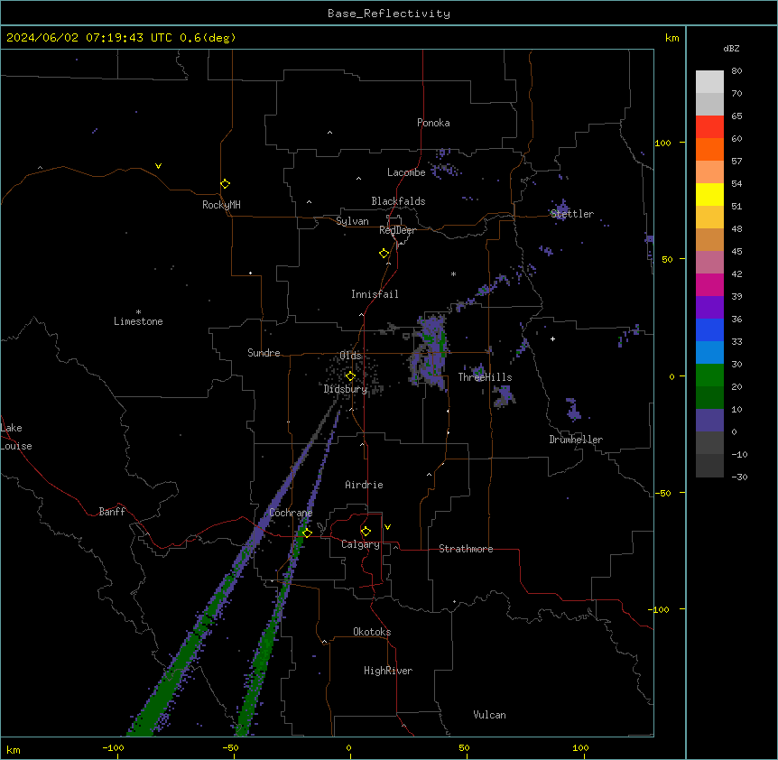The width and height of the screenshot is (778, 760).
Task: Click the ThreeHills label
Action: coord(485,377)
